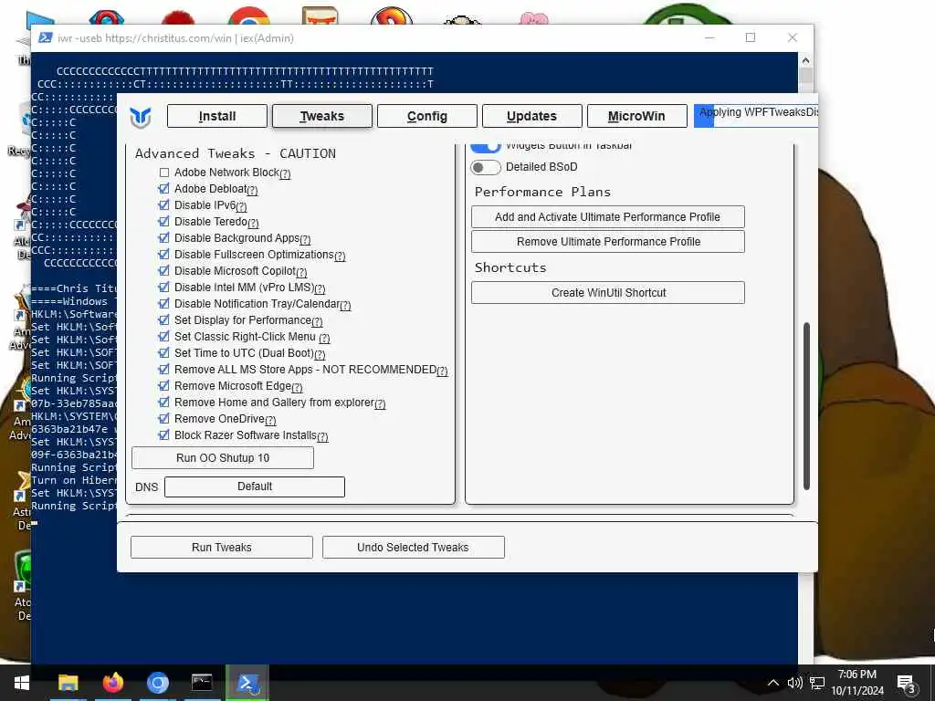Open the Config tab
935x701 pixels.
(427, 116)
